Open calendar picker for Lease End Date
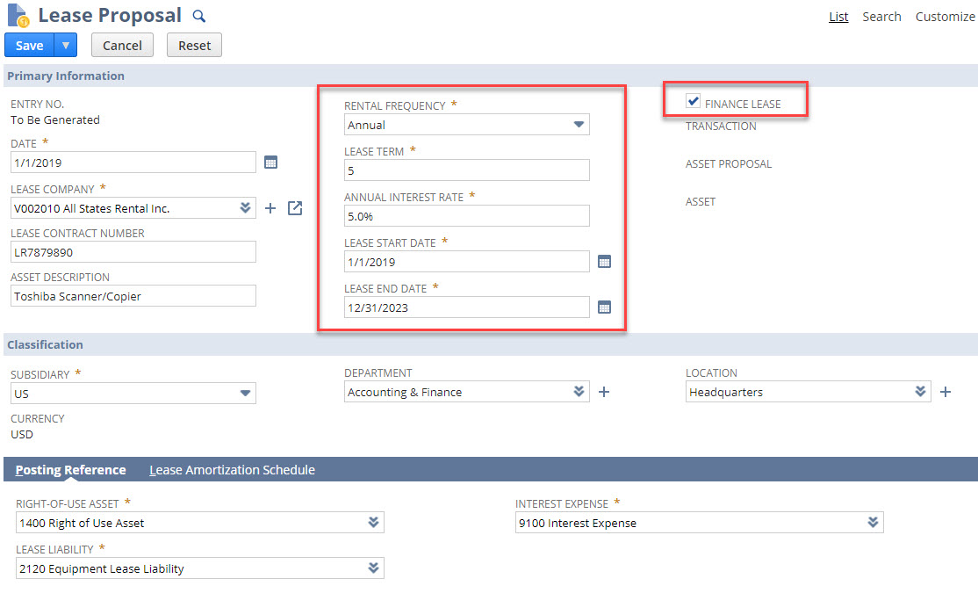Screen dimensions: 978x593 [604, 307]
